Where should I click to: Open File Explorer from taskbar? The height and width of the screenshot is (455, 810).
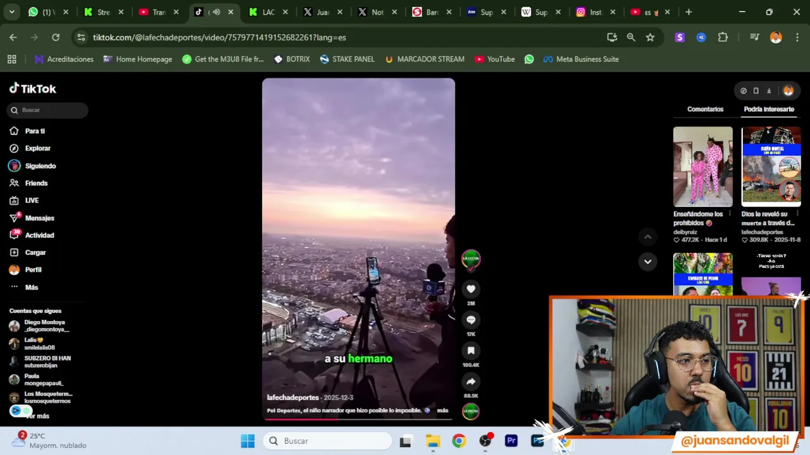433,441
